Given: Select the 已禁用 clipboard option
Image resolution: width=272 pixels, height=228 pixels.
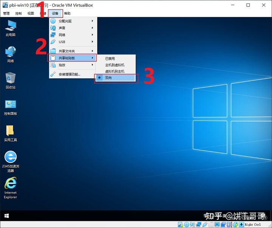Looking at the screenshot, I should click(116, 59).
